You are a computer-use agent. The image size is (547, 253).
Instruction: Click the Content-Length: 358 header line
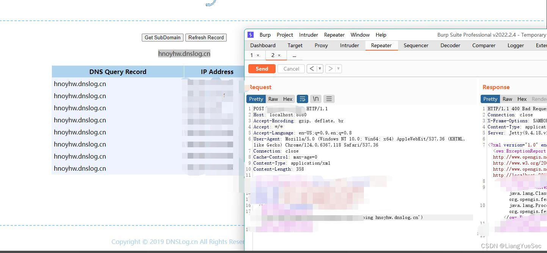279,169
